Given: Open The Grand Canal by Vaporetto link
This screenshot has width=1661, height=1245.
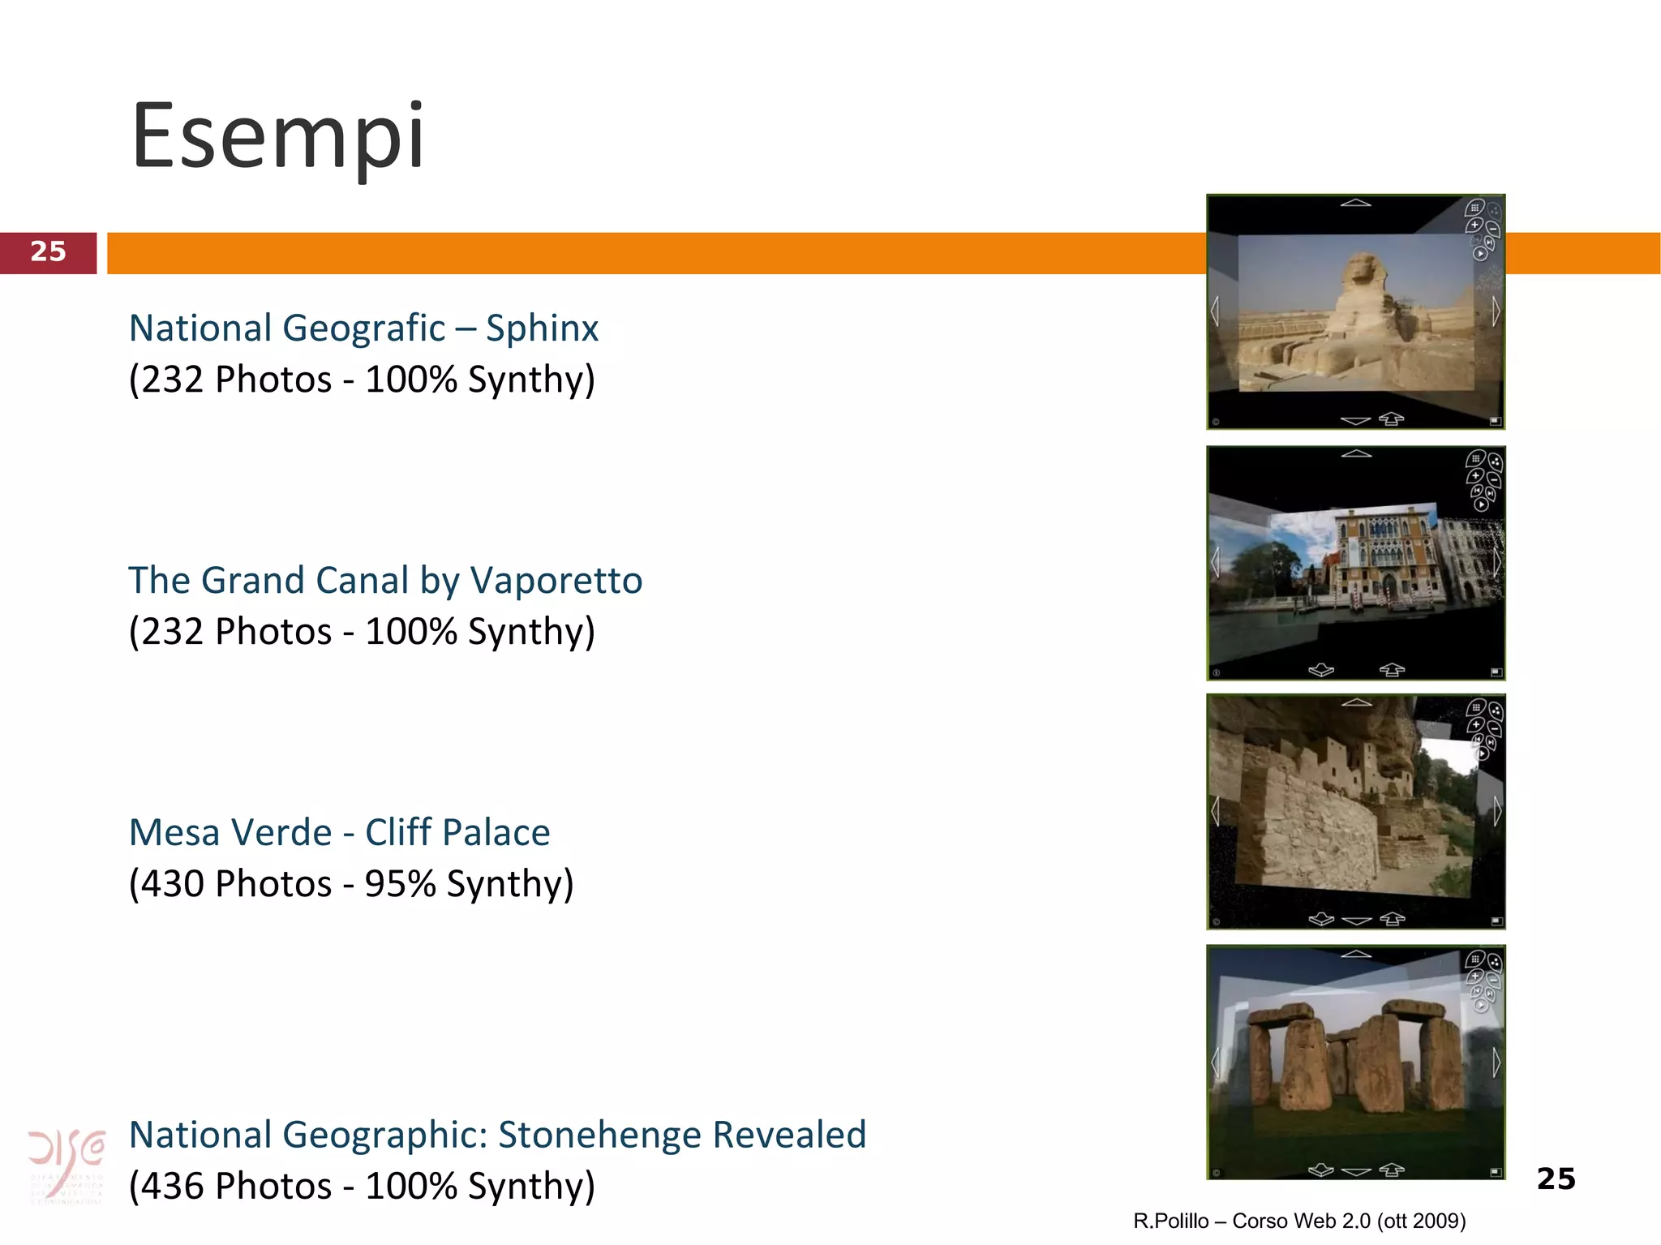Looking at the screenshot, I should click(x=385, y=581).
